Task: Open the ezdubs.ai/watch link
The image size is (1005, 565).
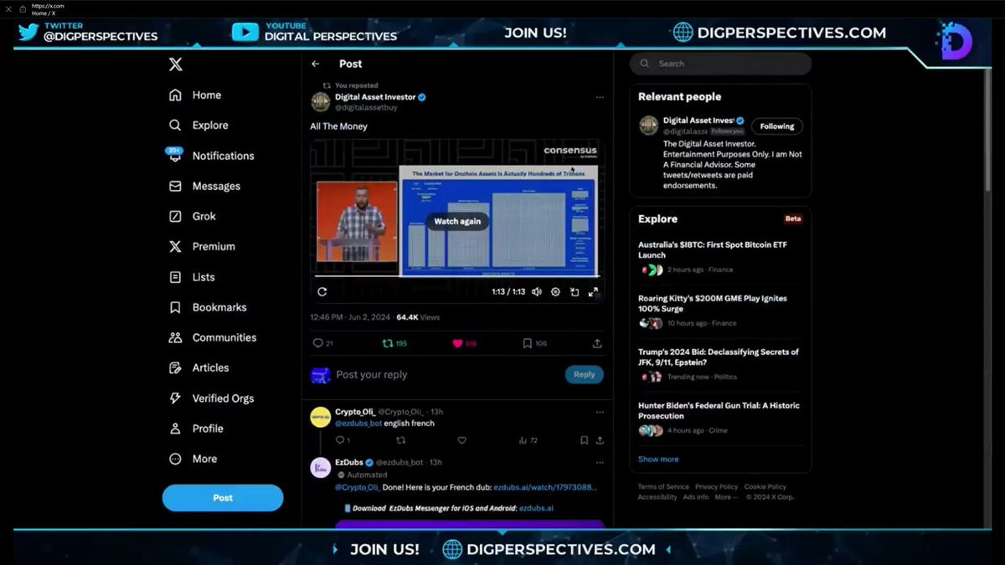Action: [545, 486]
